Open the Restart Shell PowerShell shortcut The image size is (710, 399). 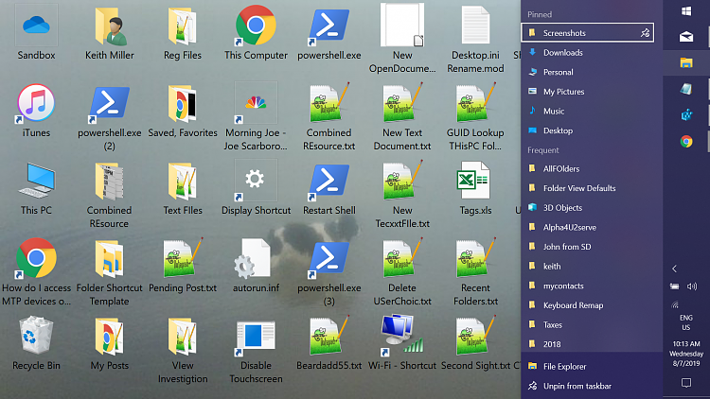tap(328, 186)
